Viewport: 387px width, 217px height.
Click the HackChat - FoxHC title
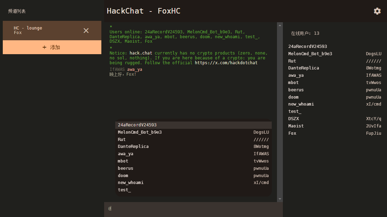tap(143, 11)
